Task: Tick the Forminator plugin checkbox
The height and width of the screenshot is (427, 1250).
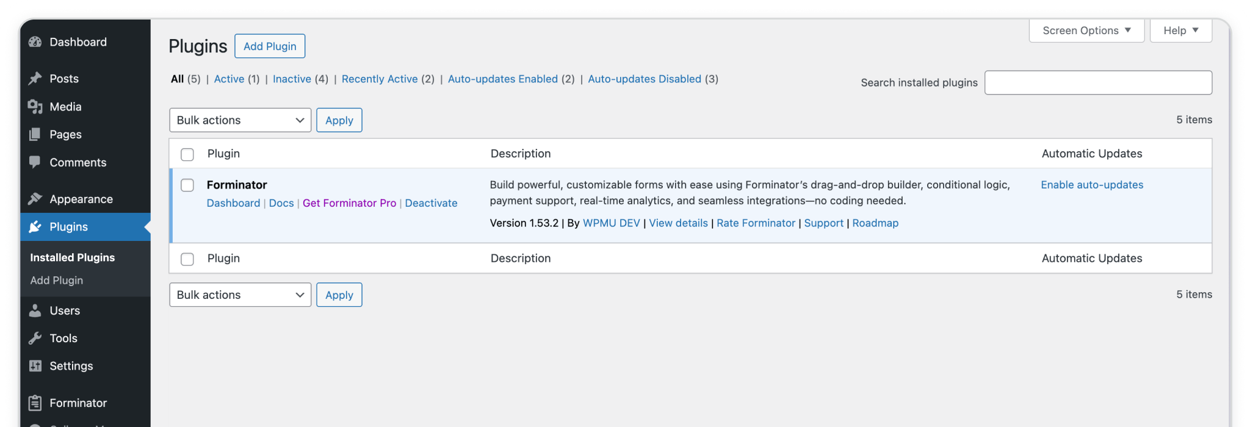Action: pyautogui.click(x=187, y=185)
